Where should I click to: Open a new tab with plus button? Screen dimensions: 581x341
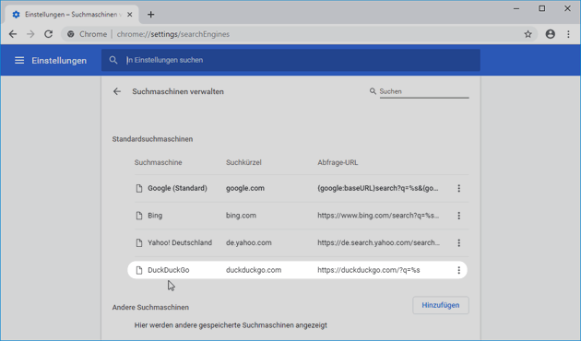click(150, 15)
